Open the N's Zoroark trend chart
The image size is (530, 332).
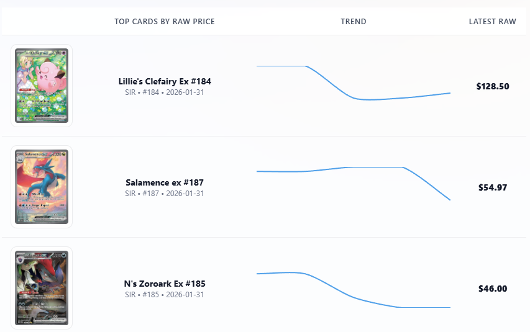click(x=353, y=289)
